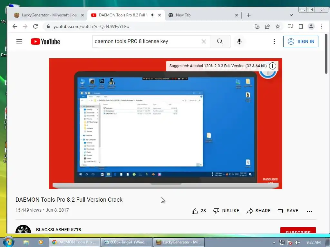
Task: Click the DISLIKE thumbs down button
Action: pyautogui.click(x=226, y=211)
